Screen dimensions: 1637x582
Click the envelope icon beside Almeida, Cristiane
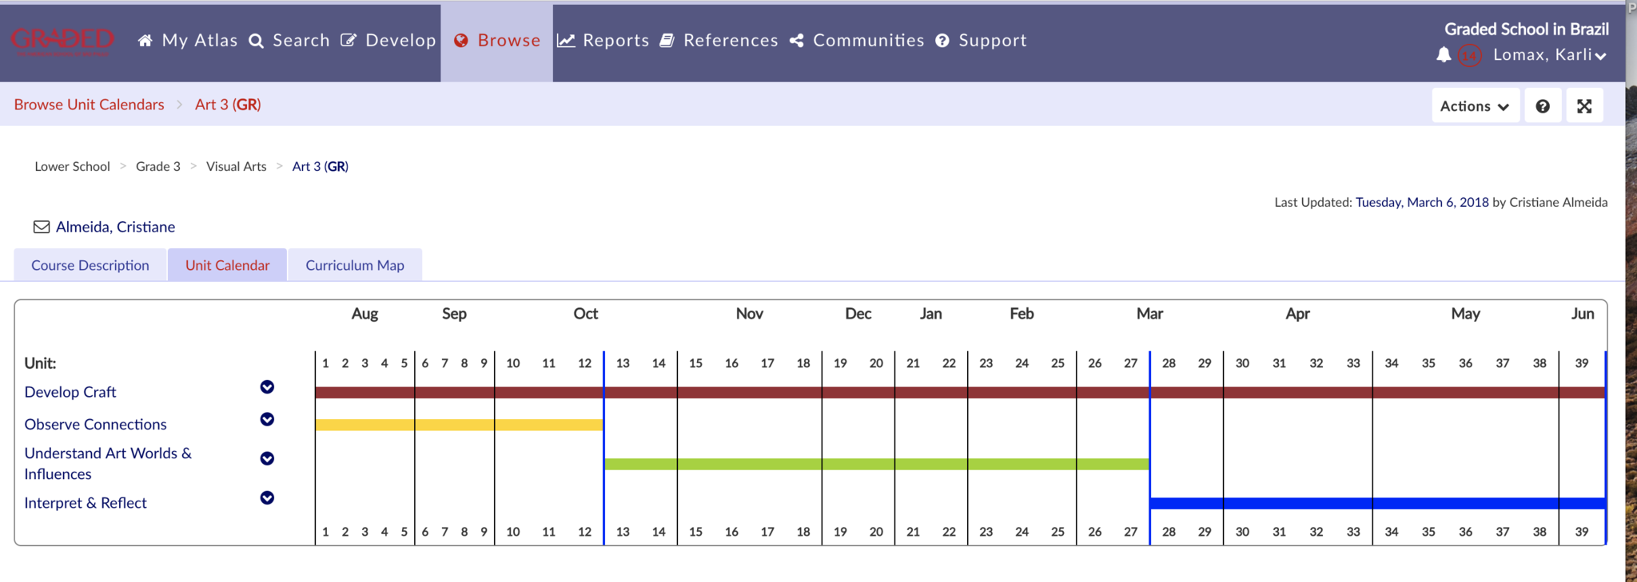(42, 227)
